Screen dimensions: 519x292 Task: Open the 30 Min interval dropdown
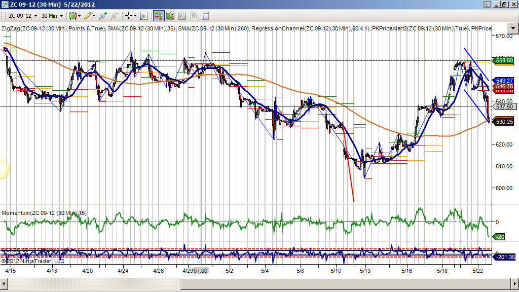click(52, 16)
